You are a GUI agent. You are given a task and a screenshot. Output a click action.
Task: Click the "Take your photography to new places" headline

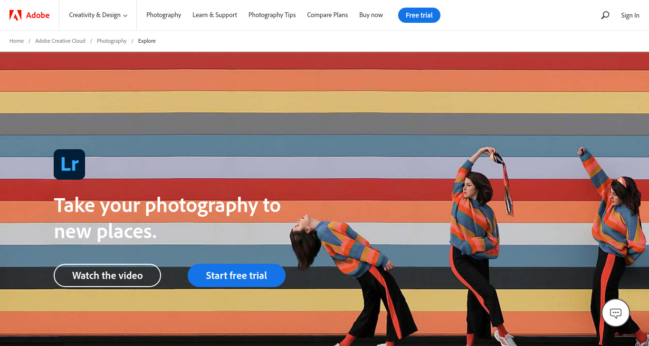point(167,218)
